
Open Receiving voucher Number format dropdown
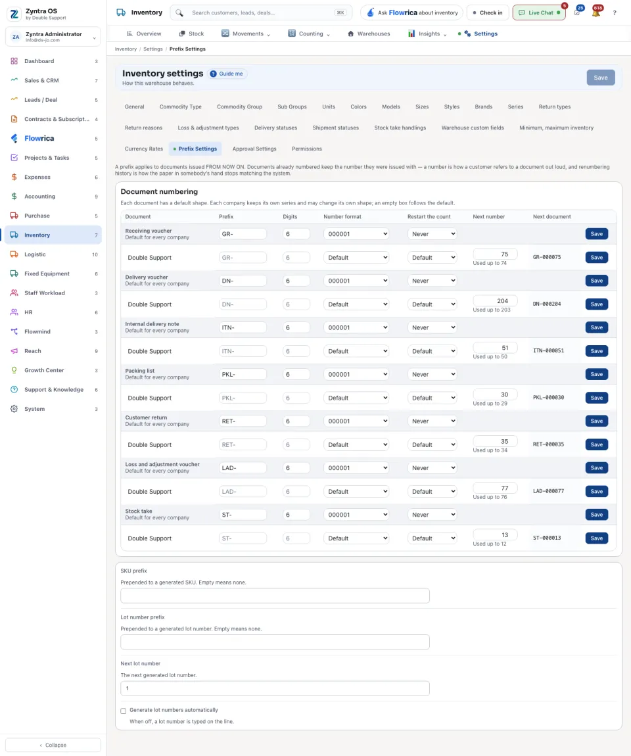click(x=356, y=234)
